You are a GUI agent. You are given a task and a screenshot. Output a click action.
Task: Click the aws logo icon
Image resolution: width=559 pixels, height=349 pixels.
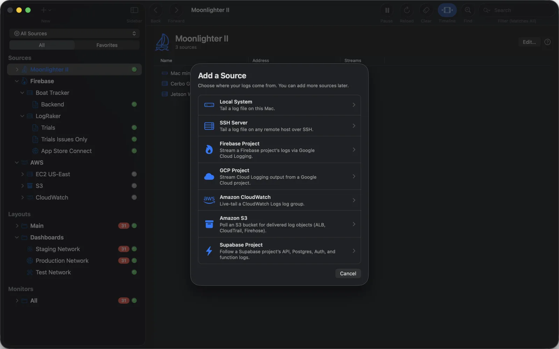(x=209, y=200)
